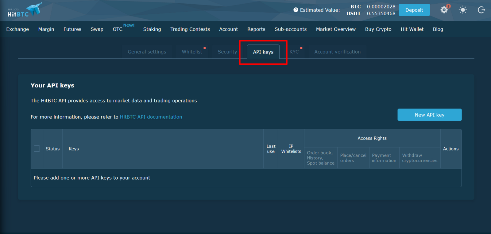The image size is (491, 234).
Task: Tick the select-all API keys checkbox
Action: pyautogui.click(x=37, y=149)
